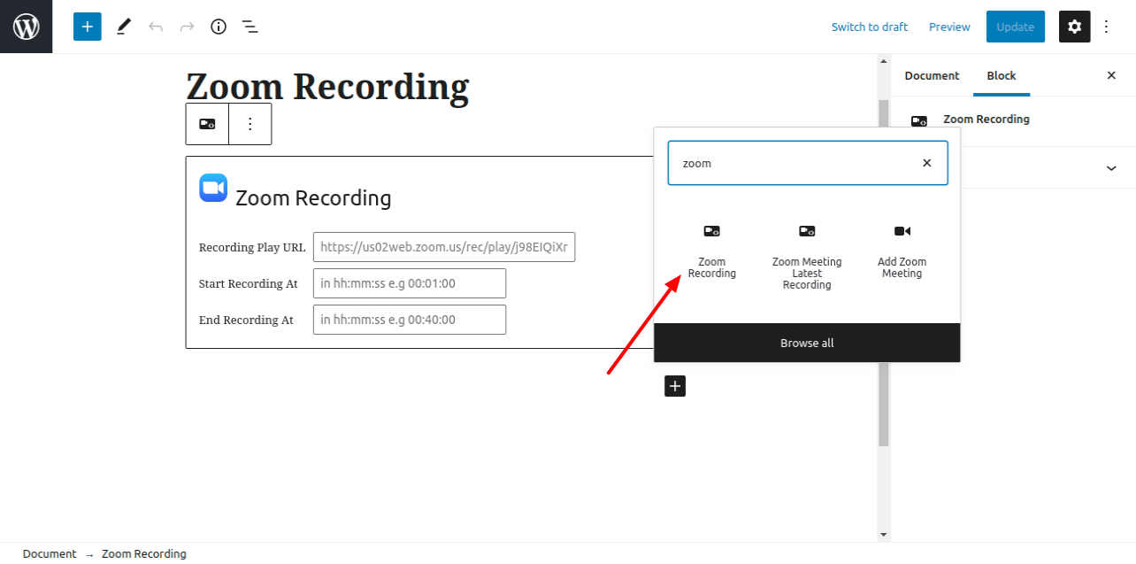The image size is (1136, 564).
Task: Click Zoom Recording icon in Block sidebar
Action: tap(919, 121)
